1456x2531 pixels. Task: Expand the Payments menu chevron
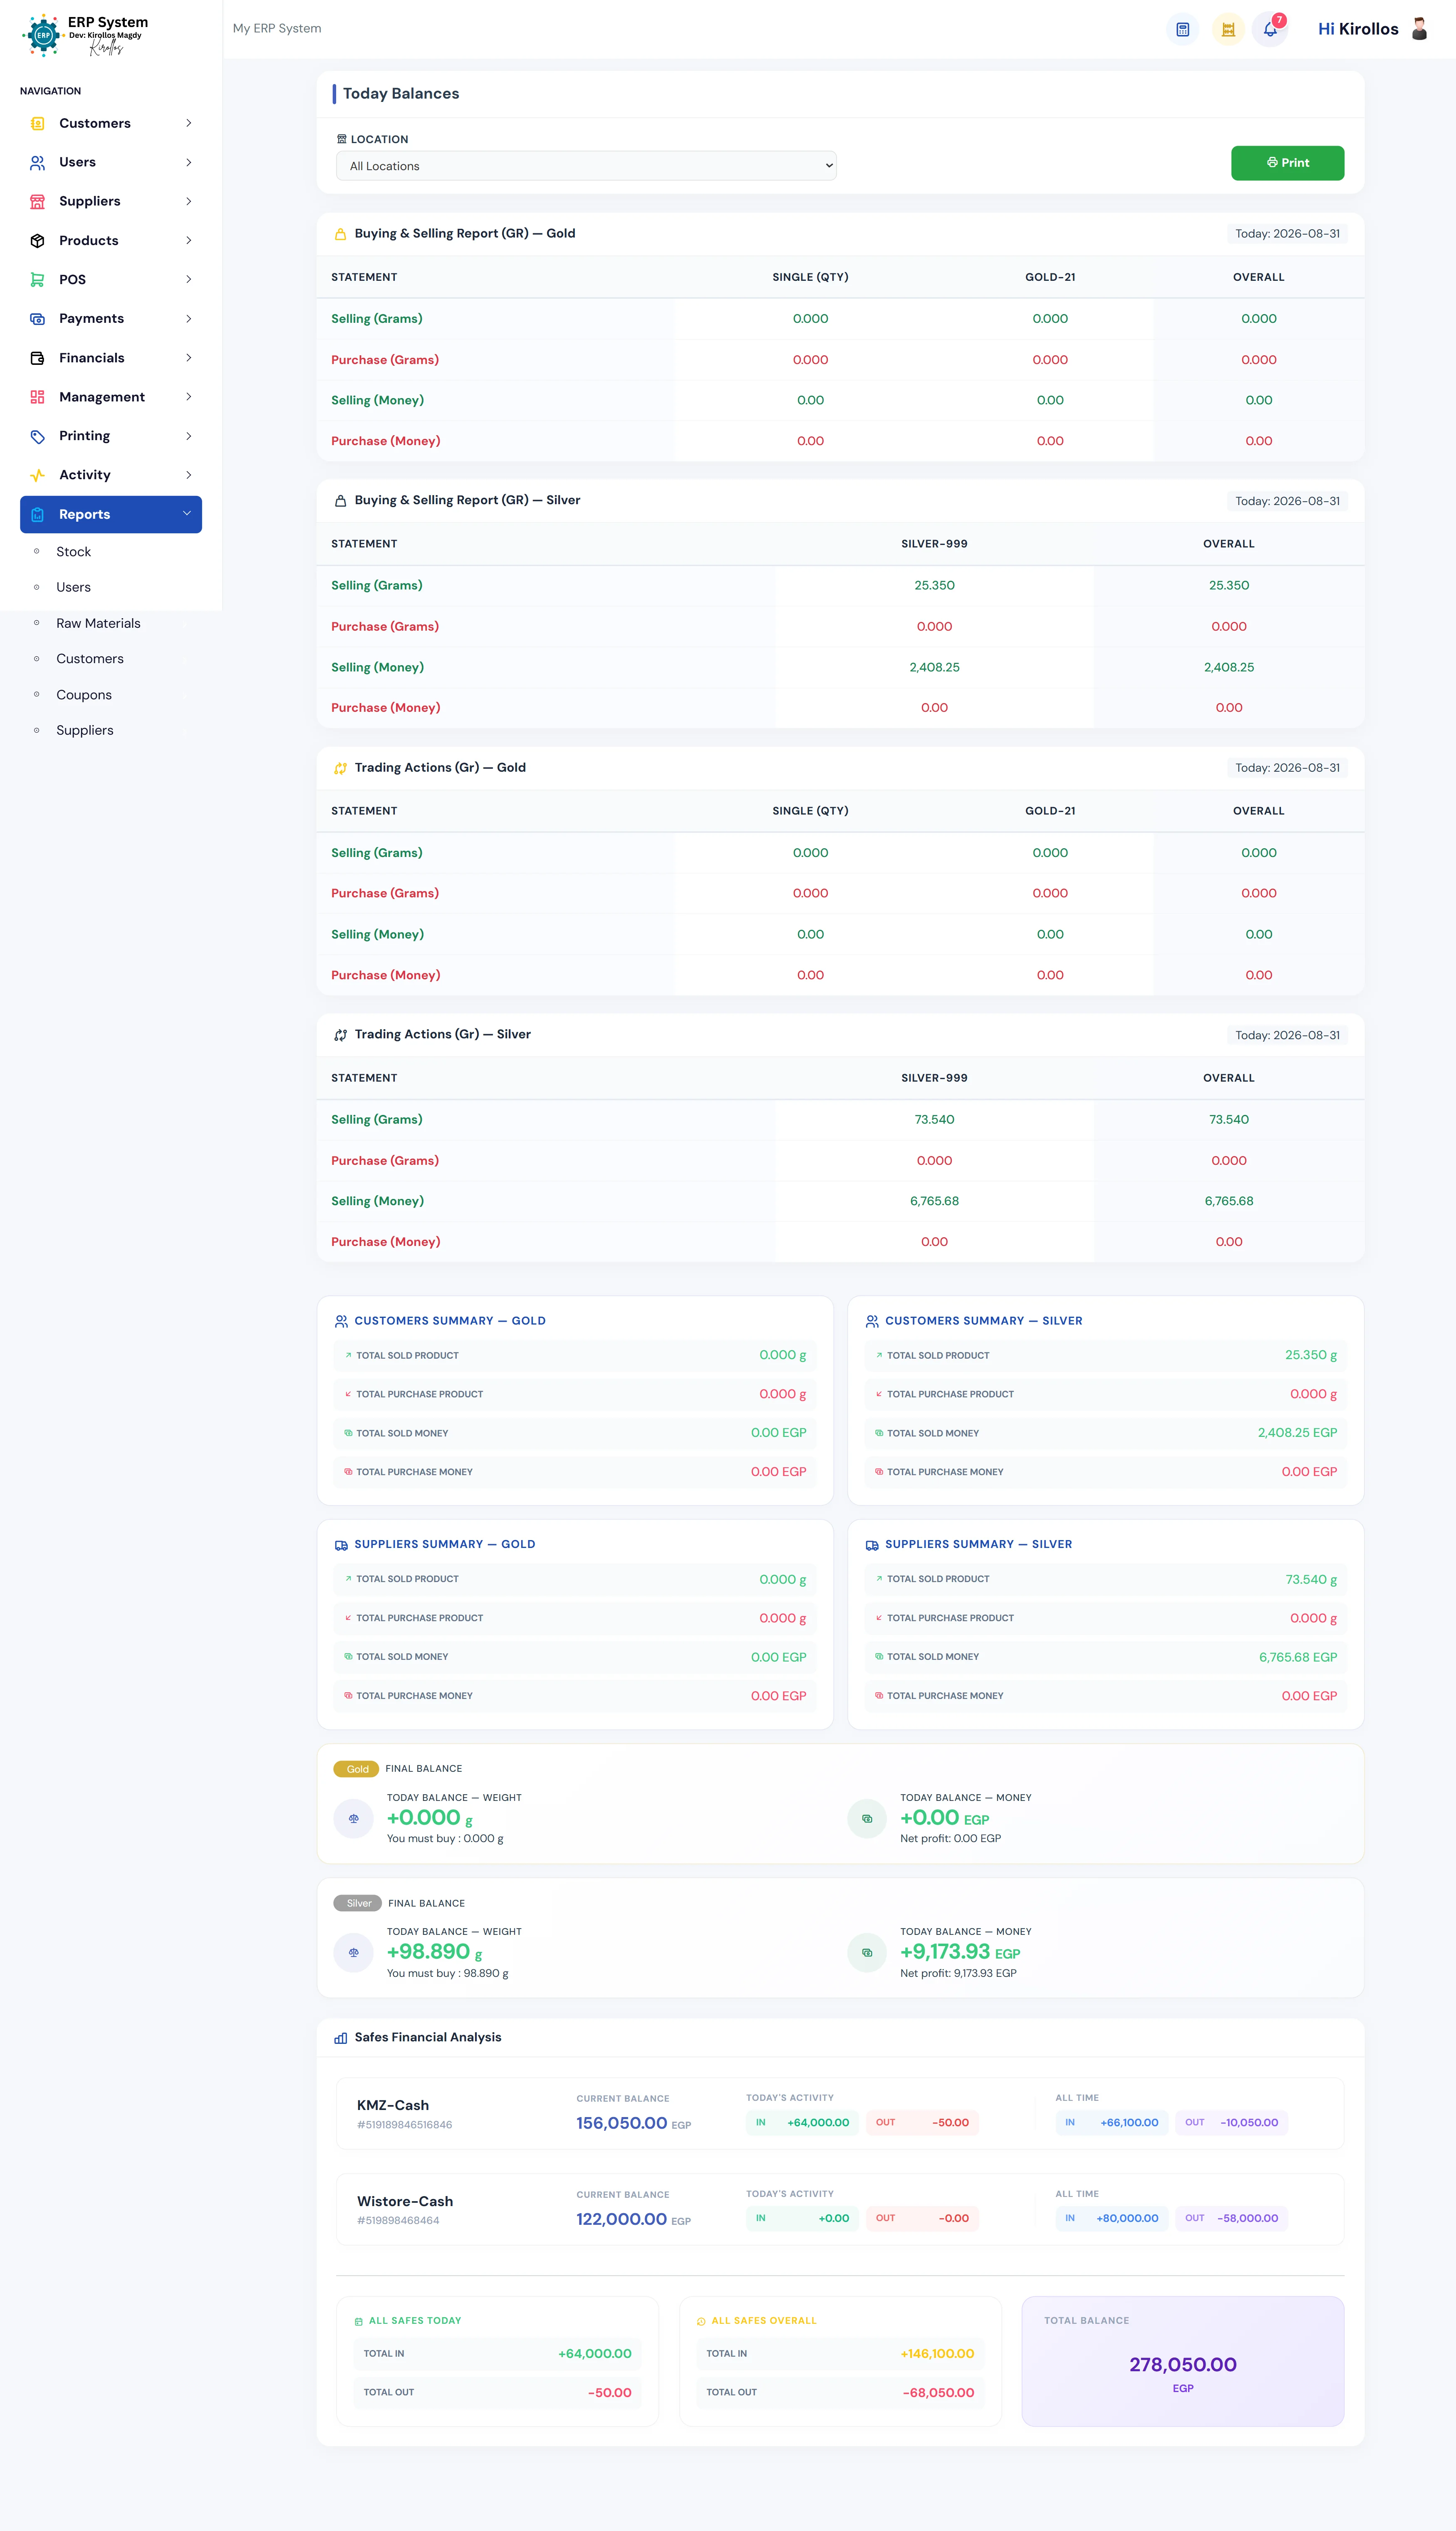(x=188, y=319)
